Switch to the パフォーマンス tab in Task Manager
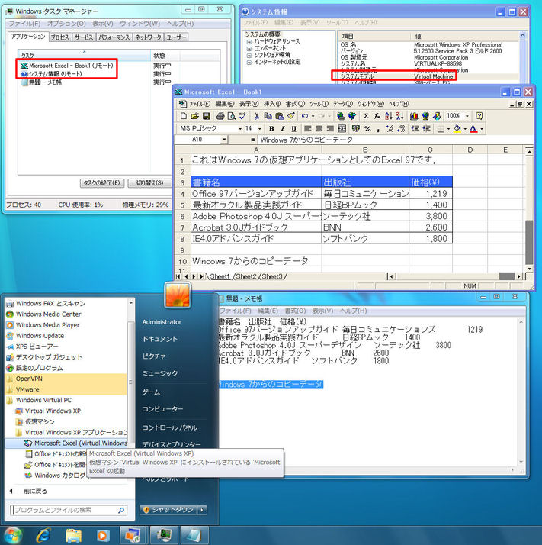Viewport: 542px width, 545px height. point(114,37)
